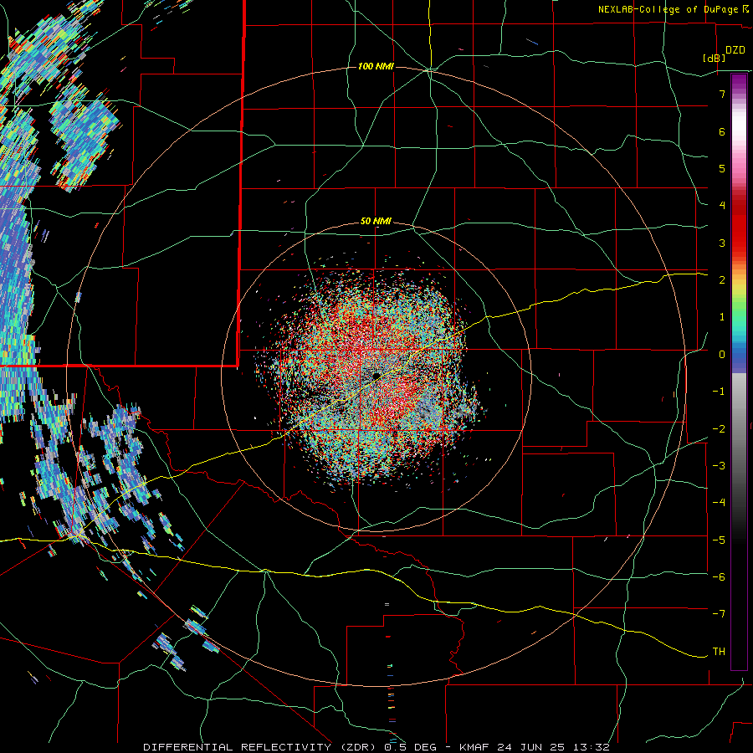Click the -5 value on the legend

click(x=719, y=540)
